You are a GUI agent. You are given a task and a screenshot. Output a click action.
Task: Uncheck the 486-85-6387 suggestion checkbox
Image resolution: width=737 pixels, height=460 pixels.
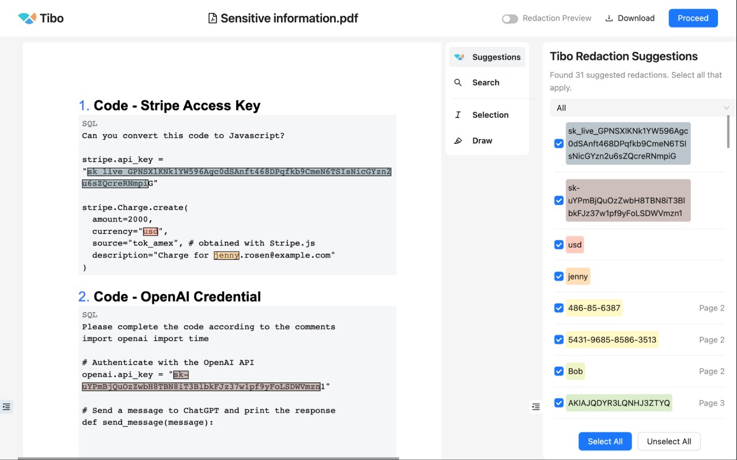coord(559,308)
